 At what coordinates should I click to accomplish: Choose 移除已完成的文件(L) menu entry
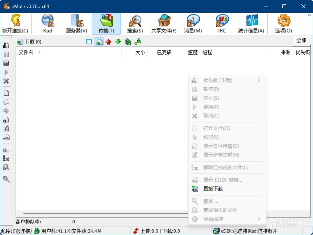tap(227, 168)
